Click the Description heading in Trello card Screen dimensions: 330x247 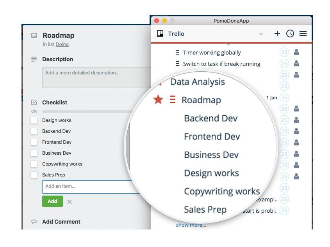point(58,59)
